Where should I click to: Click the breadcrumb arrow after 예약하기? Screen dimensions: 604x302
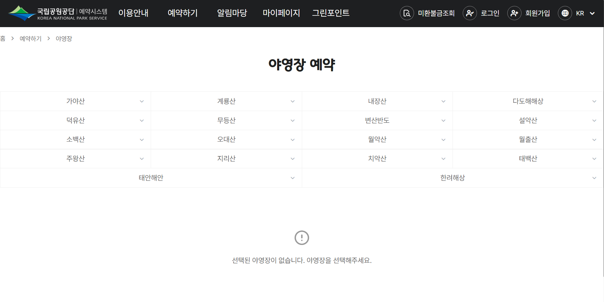[x=49, y=38]
